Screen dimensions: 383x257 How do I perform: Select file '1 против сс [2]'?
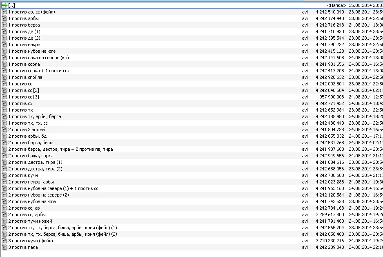click(24, 90)
